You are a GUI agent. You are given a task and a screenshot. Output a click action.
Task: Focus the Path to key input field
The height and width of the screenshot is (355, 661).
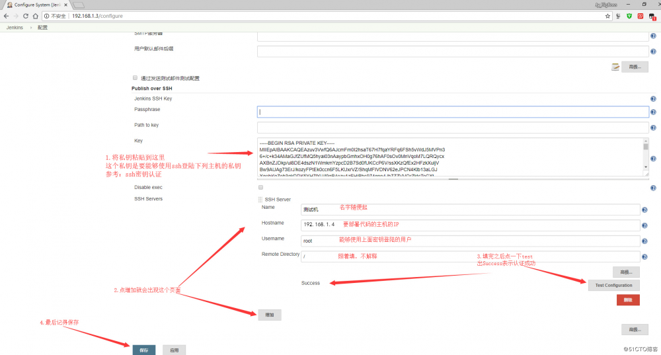point(453,128)
